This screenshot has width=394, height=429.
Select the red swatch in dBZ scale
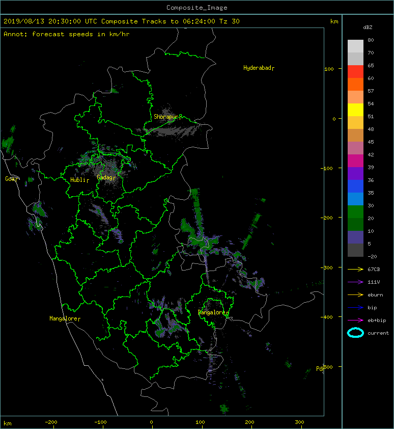click(x=355, y=72)
